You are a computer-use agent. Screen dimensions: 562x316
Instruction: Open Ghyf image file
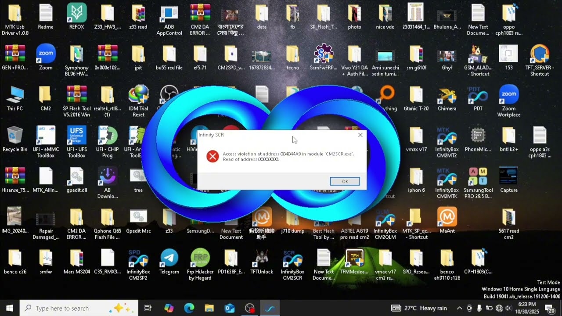[447, 57]
